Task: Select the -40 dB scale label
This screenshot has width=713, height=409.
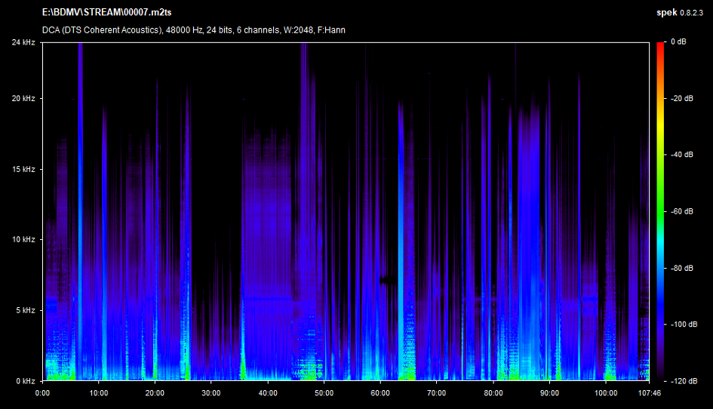Action: (x=682, y=155)
